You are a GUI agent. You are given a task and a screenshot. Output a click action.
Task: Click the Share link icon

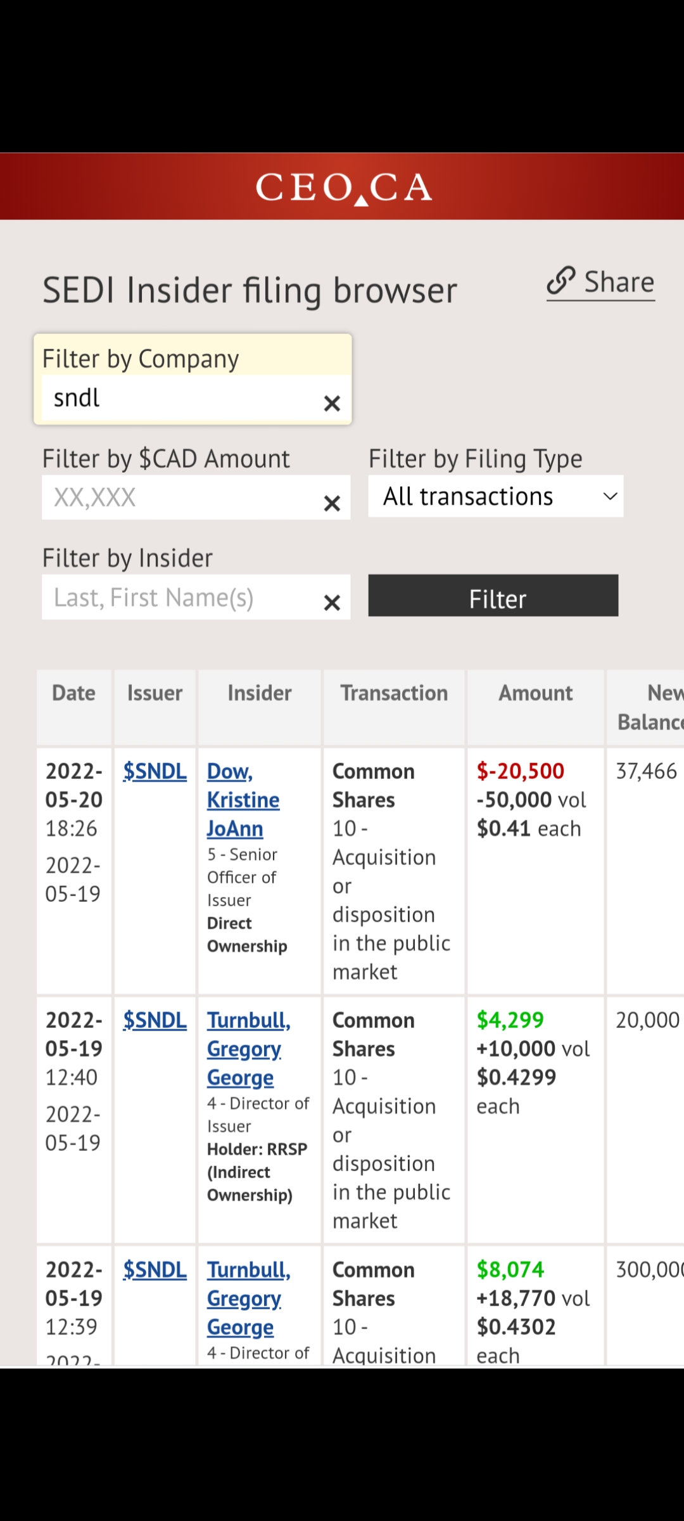[561, 281]
